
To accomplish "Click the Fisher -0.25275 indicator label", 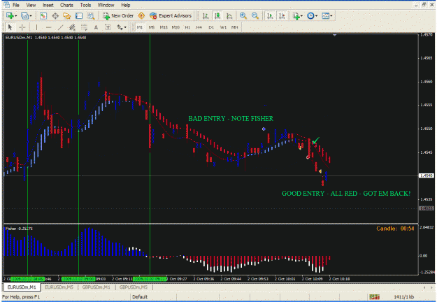I will tap(19, 229).
